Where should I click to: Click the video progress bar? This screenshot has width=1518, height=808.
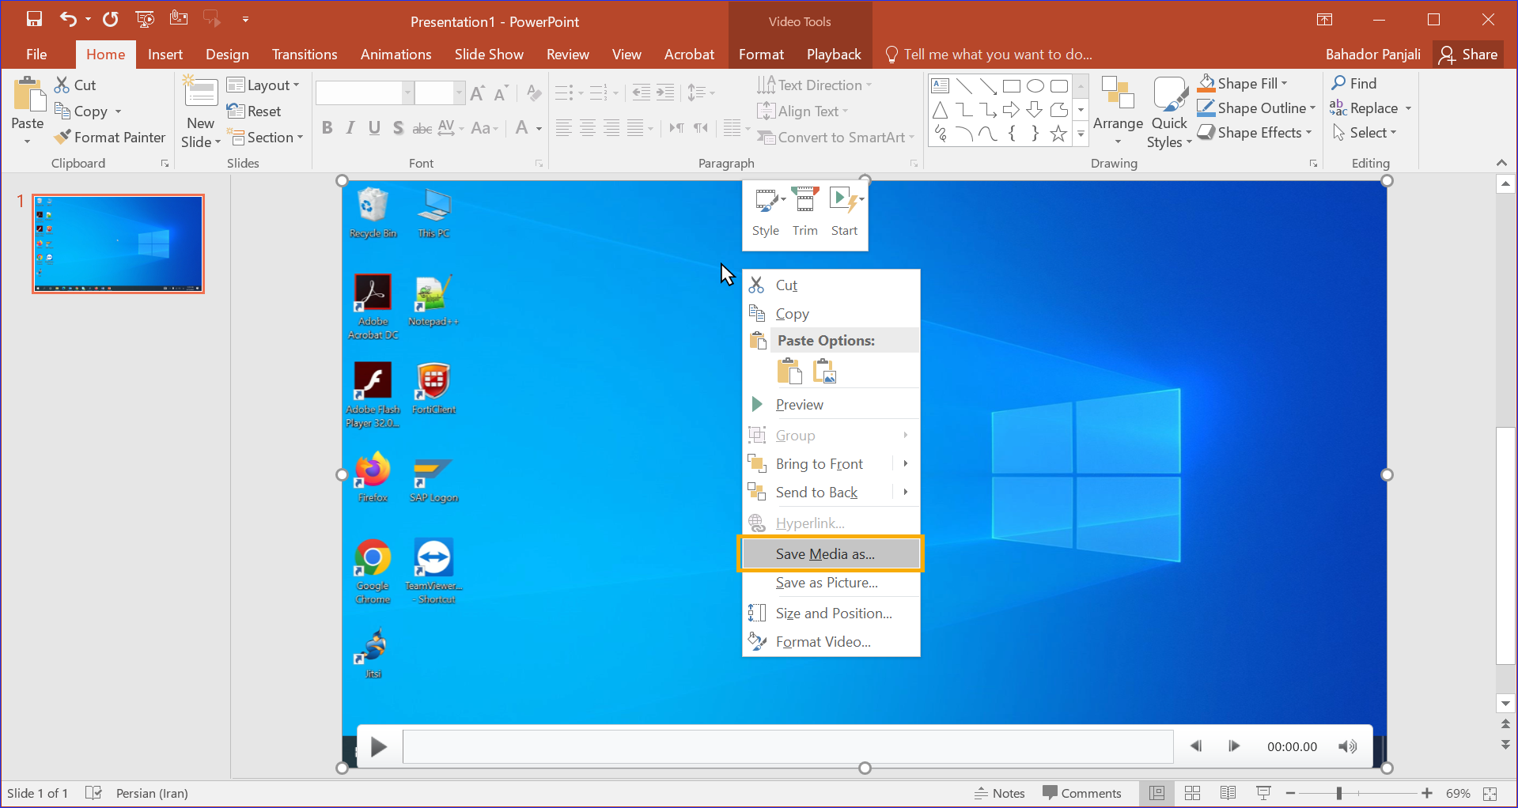[787, 747]
